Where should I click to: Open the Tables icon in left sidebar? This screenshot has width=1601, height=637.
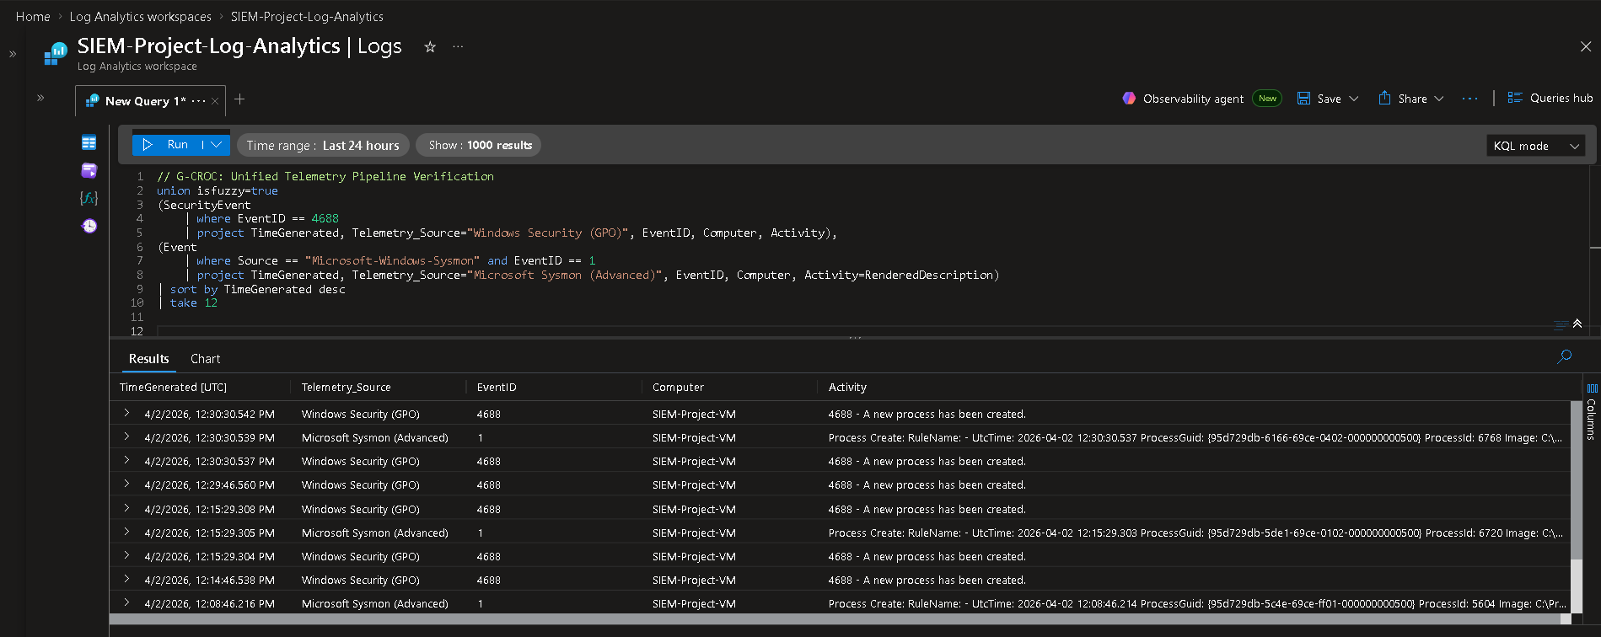tap(89, 142)
